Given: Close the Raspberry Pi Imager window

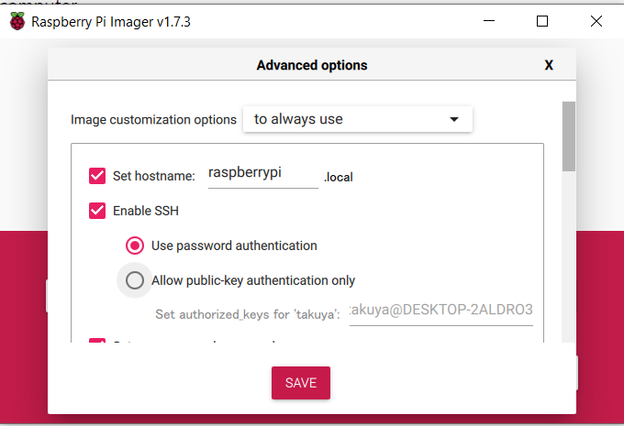Looking at the screenshot, I should pos(596,21).
